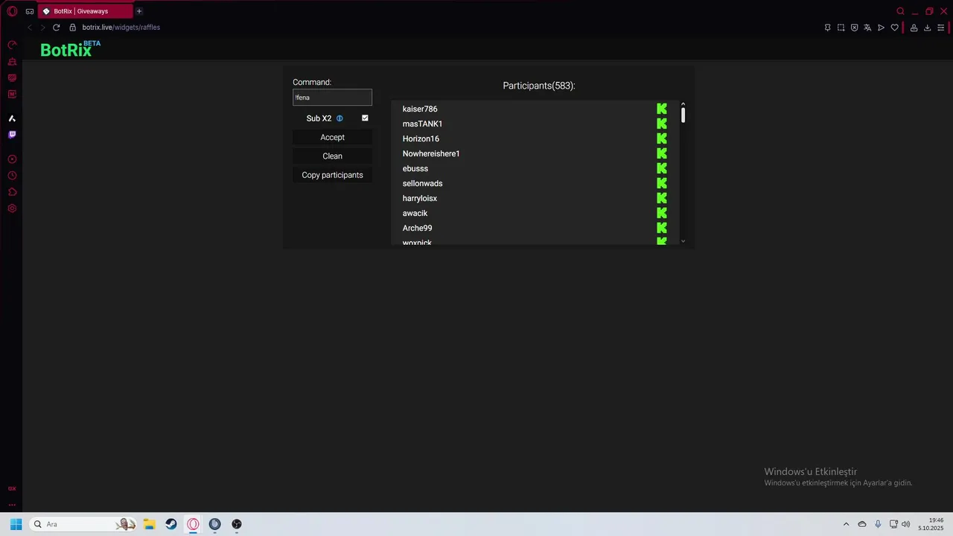
Task: Open the Windows Start menu
Action: 16,524
